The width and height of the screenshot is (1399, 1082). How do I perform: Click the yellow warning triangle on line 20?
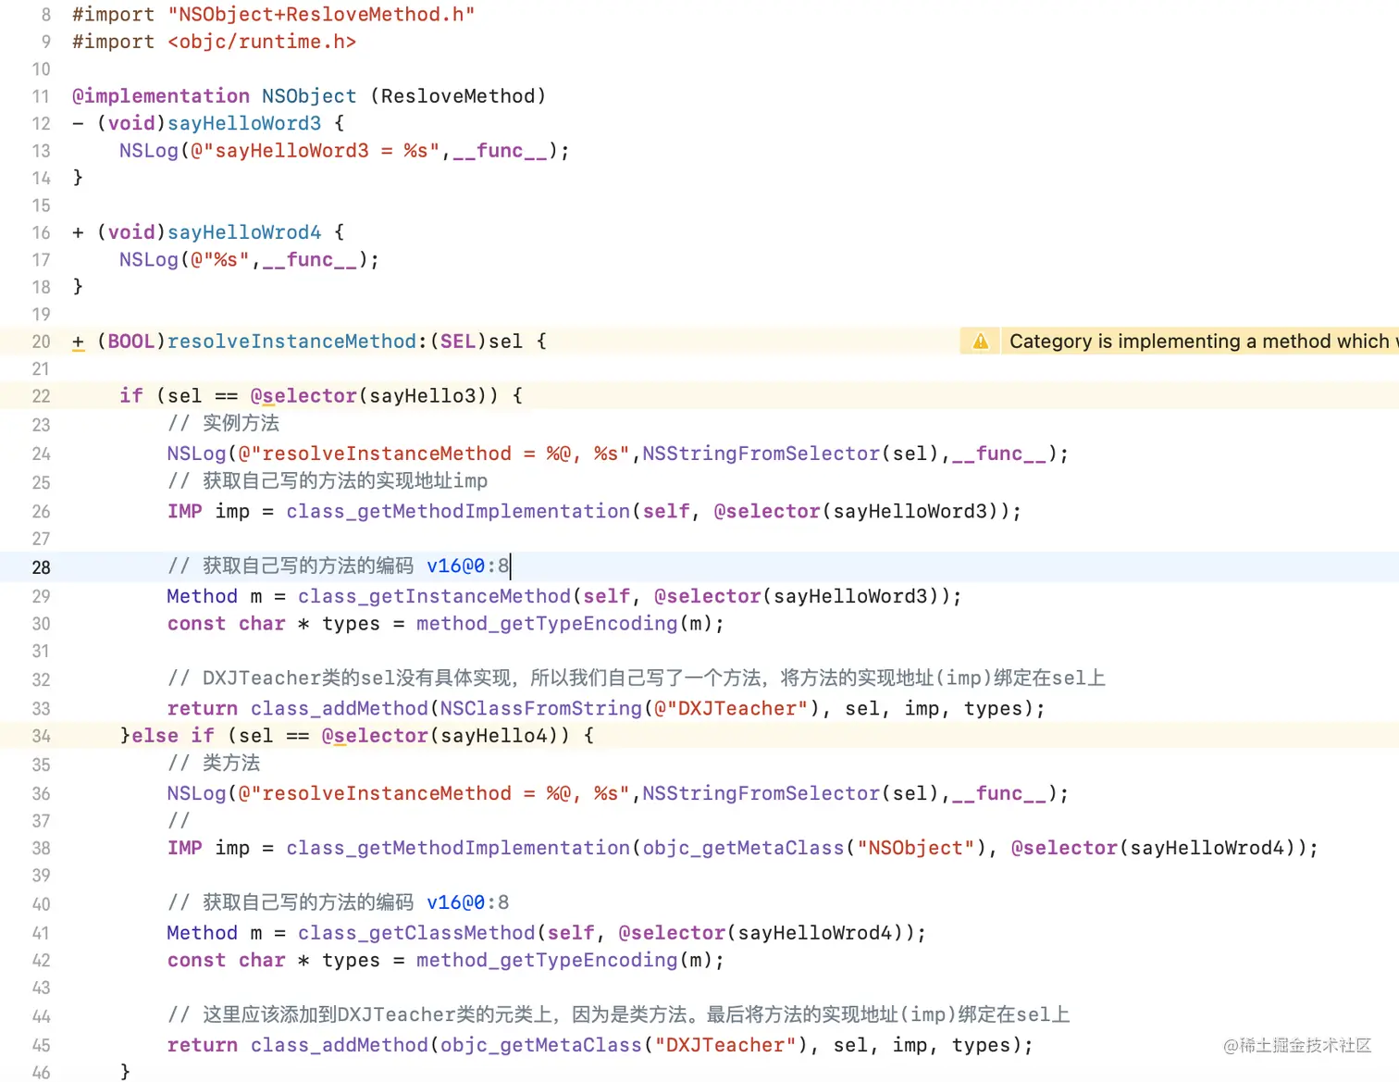coord(981,342)
